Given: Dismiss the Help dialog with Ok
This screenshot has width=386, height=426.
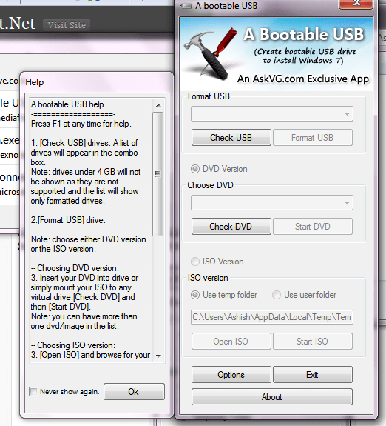Looking at the screenshot, I should (134, 392).
